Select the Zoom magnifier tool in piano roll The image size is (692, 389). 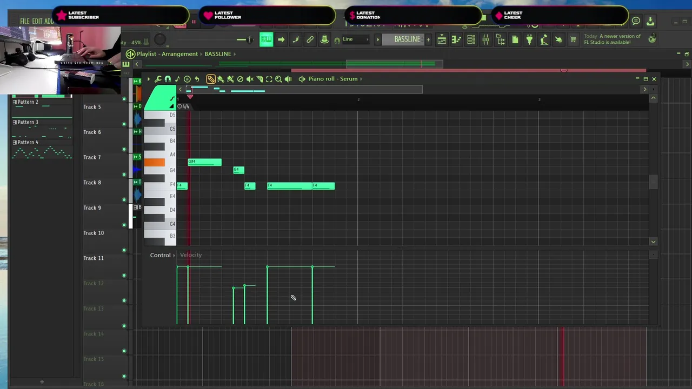pos(278,79)
